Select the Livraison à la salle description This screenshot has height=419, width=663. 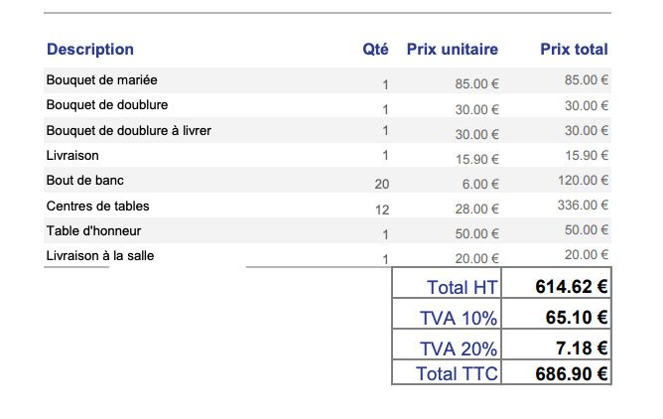(x=99, y=256)
